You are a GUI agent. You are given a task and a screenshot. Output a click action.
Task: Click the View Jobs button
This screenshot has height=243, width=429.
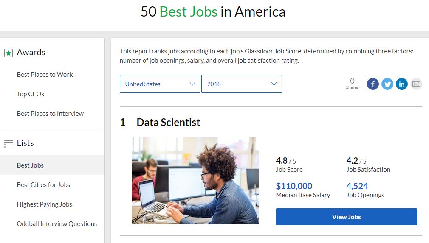[346, 217]
